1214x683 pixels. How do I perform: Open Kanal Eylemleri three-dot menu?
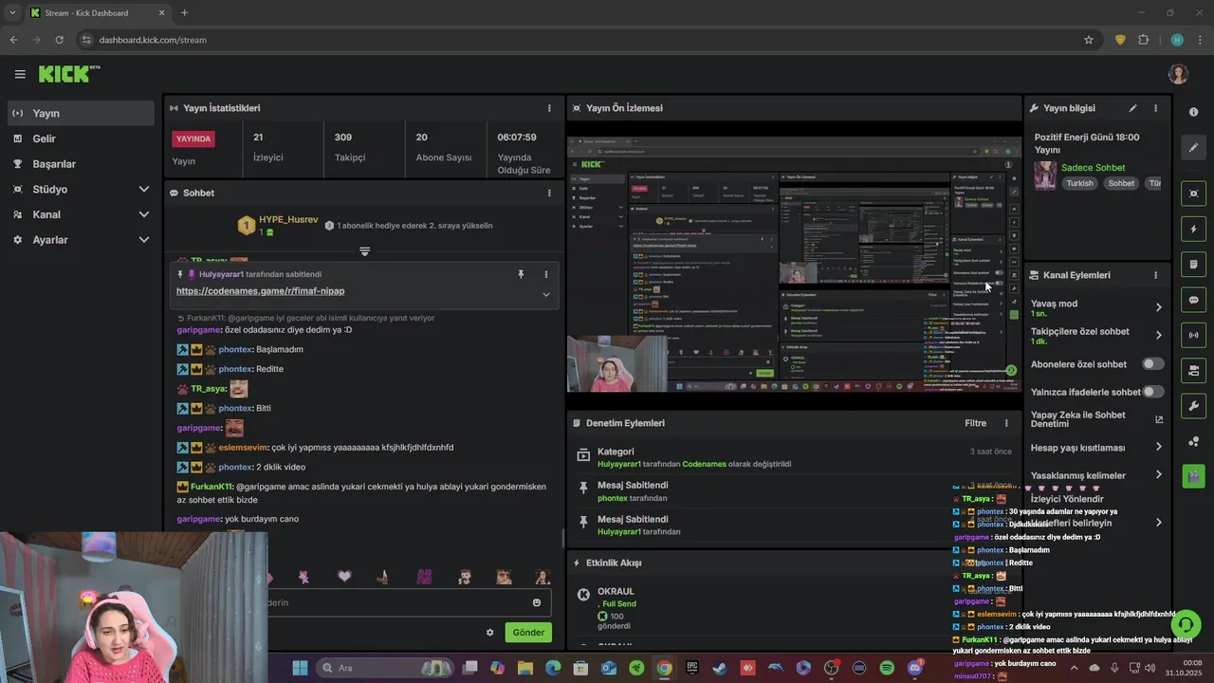tap(1155, 275)
